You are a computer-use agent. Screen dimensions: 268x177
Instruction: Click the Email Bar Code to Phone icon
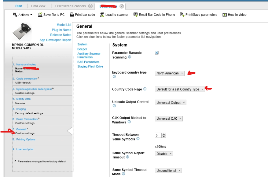(136, 15)
